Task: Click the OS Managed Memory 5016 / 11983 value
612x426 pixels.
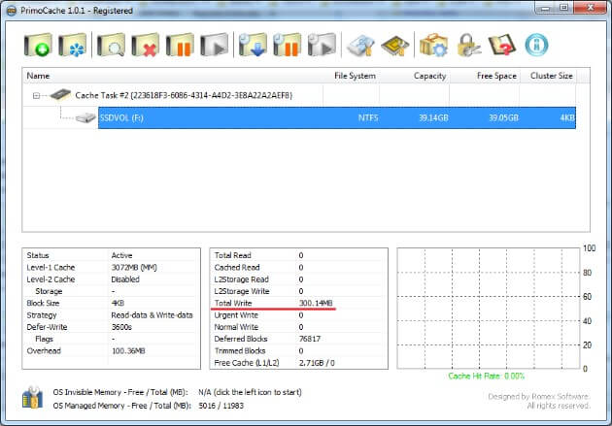Action: (221, 406)
